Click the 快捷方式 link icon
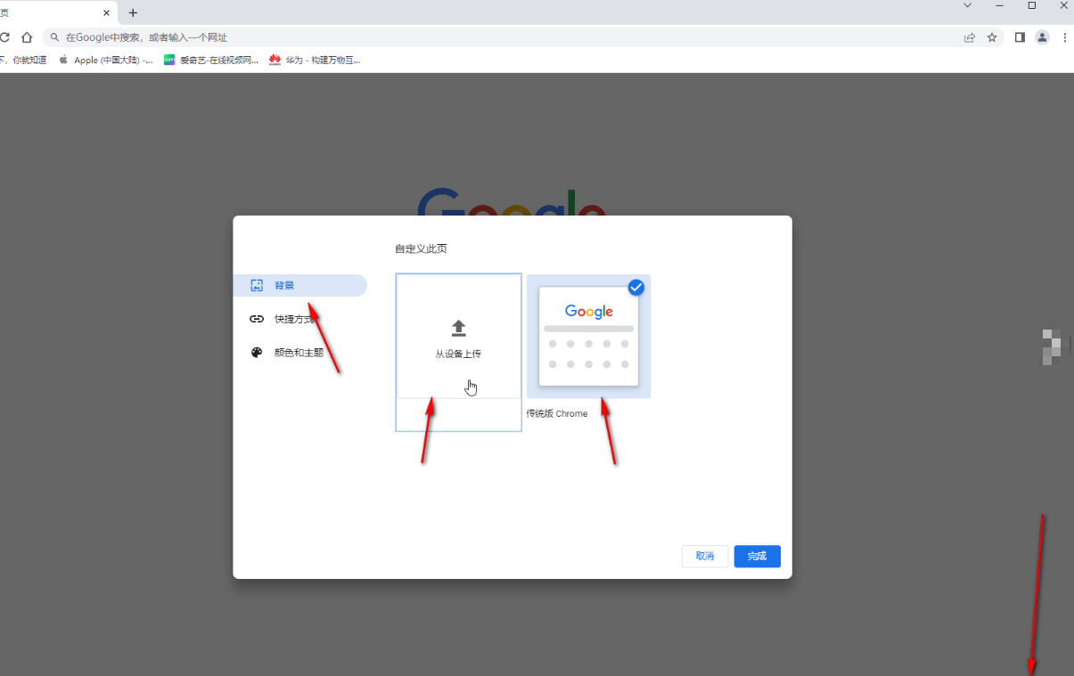This screenshot has height=676, width=1074. click(x=257, y=319)
